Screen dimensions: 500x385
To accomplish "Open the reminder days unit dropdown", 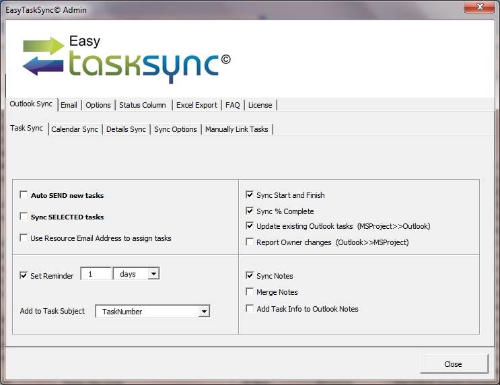I will (x=153, y=274).
